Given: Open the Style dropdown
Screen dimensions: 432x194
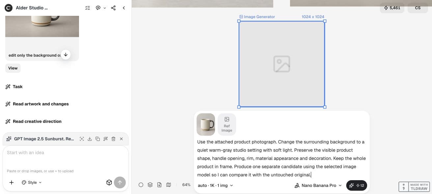Looking at the screenshot, I should click(32, 182).
